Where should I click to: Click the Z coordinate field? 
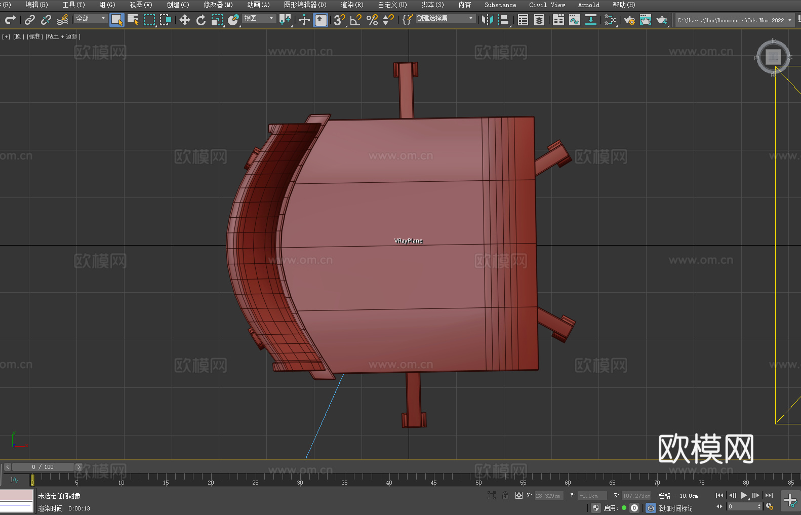[636, 496]
